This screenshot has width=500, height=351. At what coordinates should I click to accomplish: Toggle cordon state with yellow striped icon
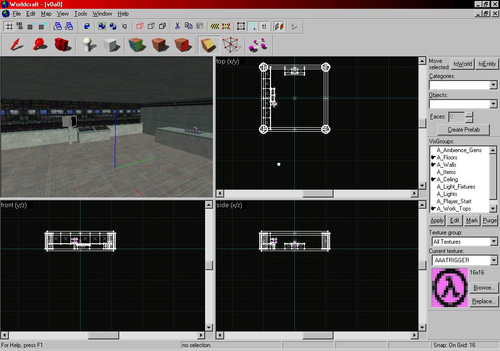[x=215, y=26]
